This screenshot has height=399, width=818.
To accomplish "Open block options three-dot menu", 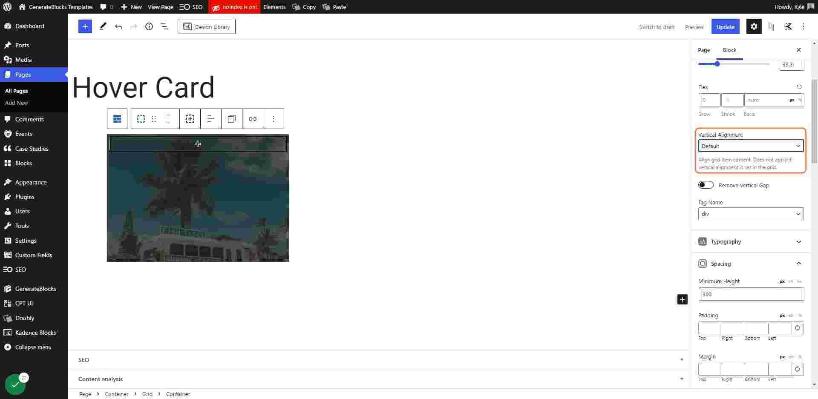I will pyautogui.click(x=274, y=119).
